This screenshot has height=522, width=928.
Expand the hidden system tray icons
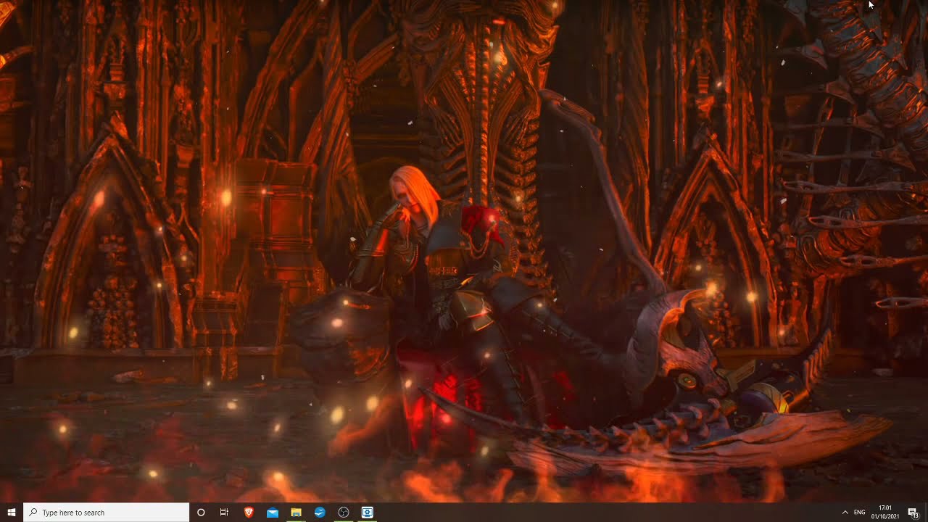tap(845, 513)
